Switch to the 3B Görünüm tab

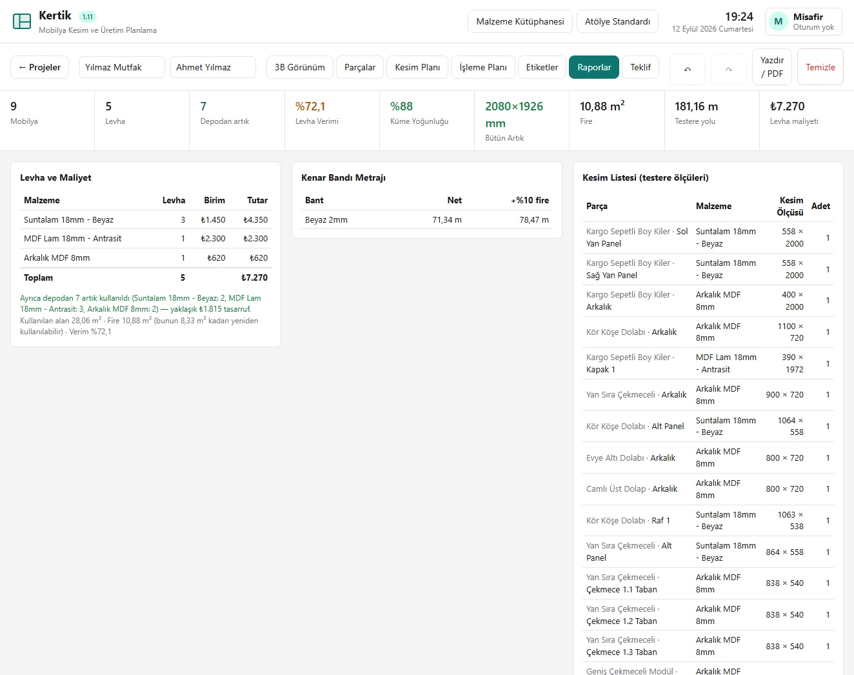click(x=300, y=67)
